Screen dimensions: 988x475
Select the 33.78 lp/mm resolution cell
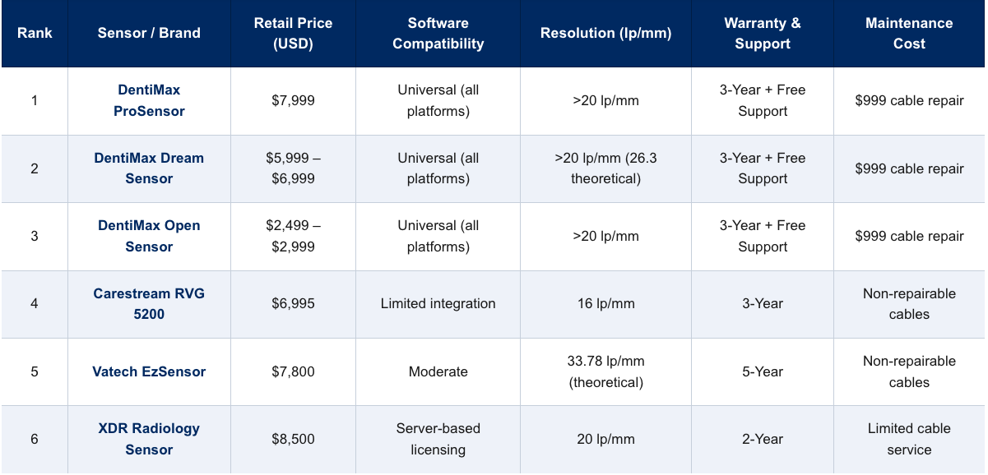tap(605, 371)
